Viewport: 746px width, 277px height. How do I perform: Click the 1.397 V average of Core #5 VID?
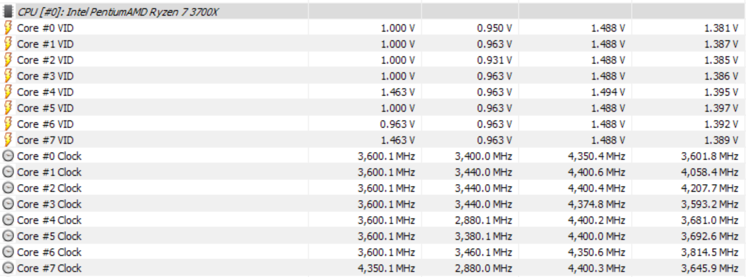721,108
